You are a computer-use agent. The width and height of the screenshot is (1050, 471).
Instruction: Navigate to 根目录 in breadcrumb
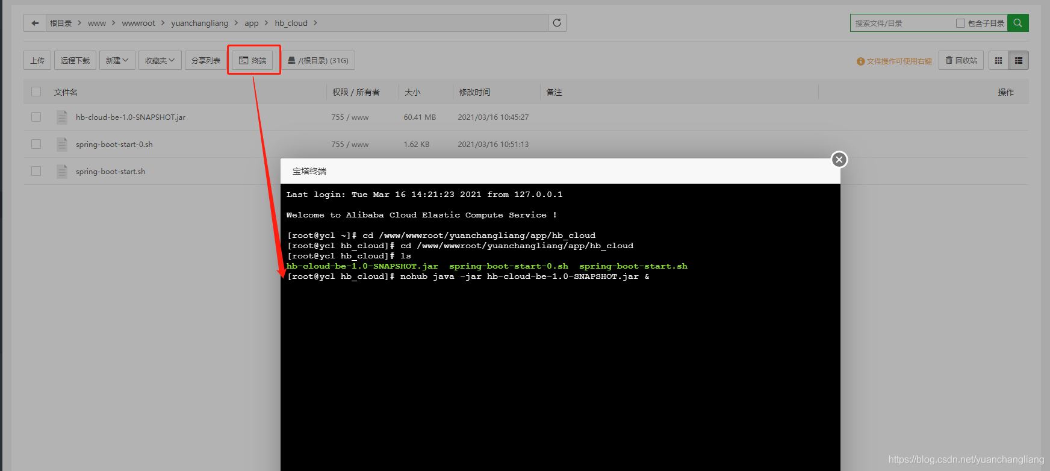(61, 23)
